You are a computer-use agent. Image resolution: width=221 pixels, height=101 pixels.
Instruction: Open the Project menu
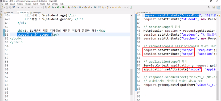pos(43,4)
